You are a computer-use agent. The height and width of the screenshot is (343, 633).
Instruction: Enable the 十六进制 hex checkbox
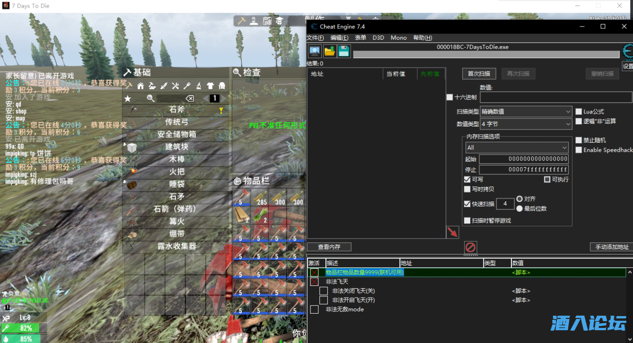tap(449, 97)
